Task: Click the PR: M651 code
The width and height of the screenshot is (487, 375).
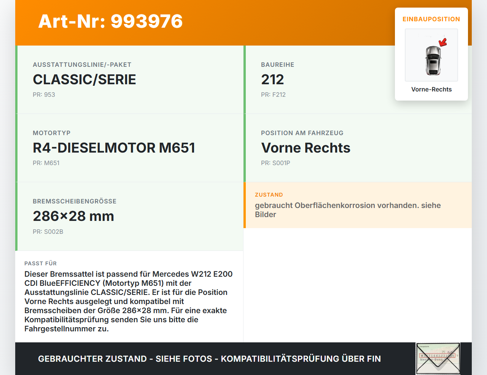Action: 46,163
